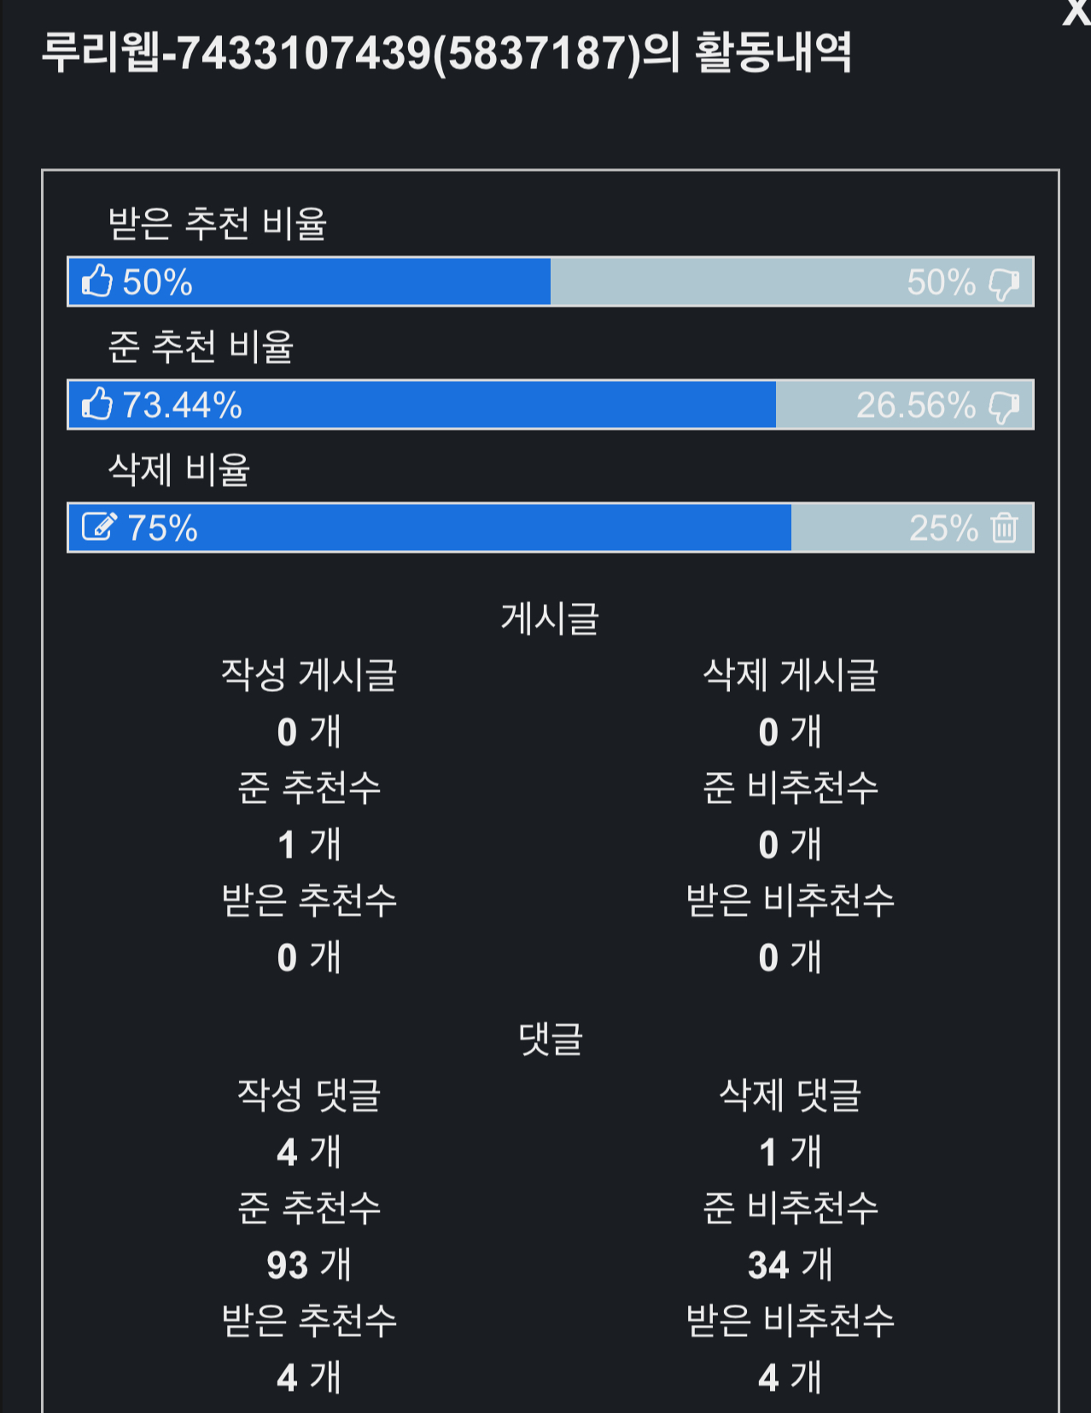Viewport: 1091px width, 1413px height.
Task: Click the 작성 게시글 label
Action: click(x=309, y=674)
